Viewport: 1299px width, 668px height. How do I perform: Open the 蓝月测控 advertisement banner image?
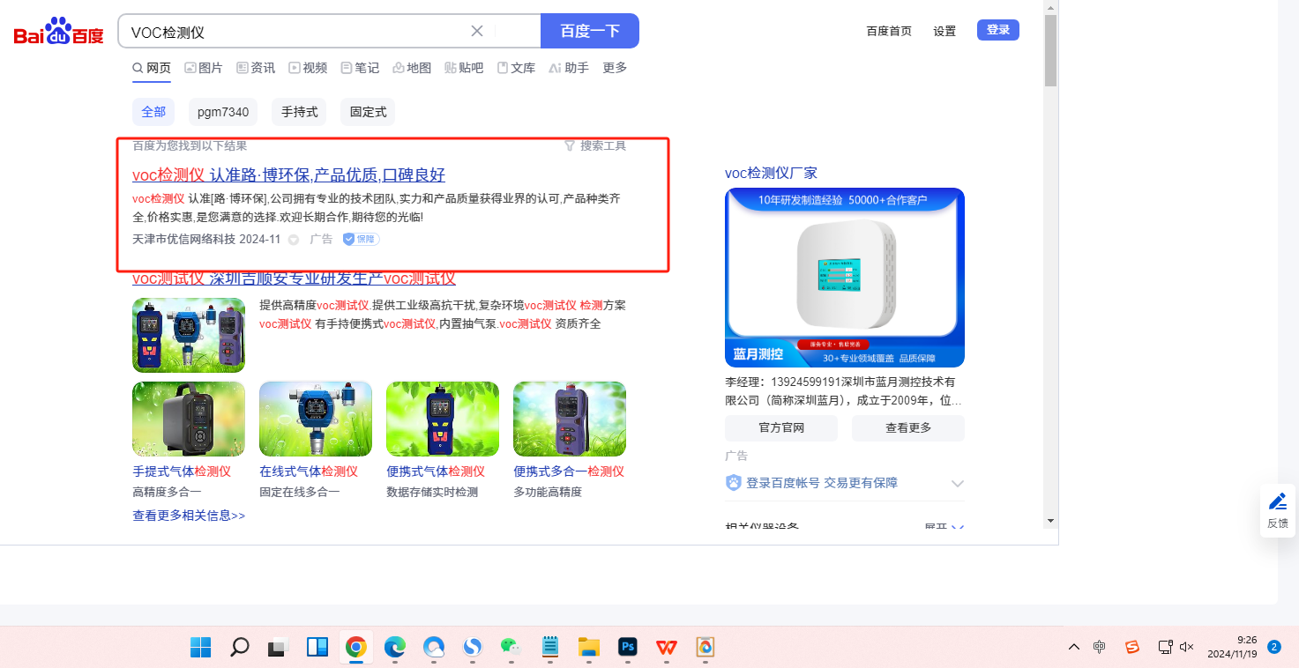pyautogui.click(x=845, y=278)
